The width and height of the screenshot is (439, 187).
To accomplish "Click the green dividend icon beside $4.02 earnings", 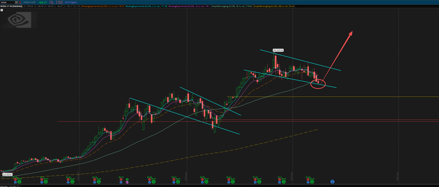I will [72, 182].
